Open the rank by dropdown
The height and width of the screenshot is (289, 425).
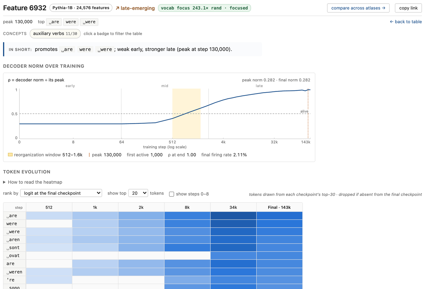(x=61, y=193)
